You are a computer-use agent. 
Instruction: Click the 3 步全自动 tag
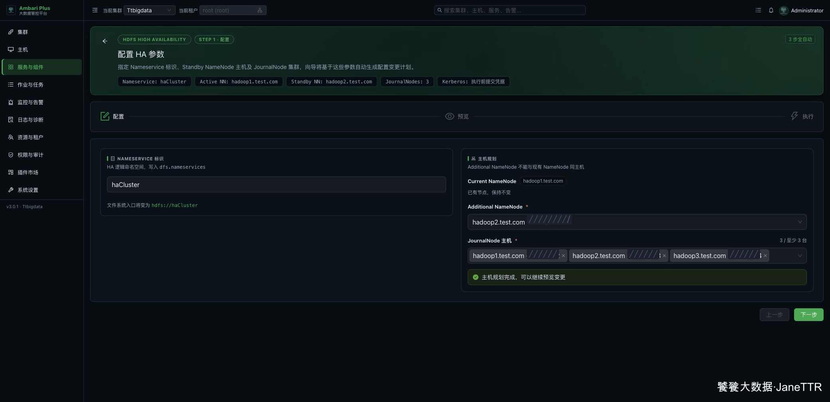[800, 39]
